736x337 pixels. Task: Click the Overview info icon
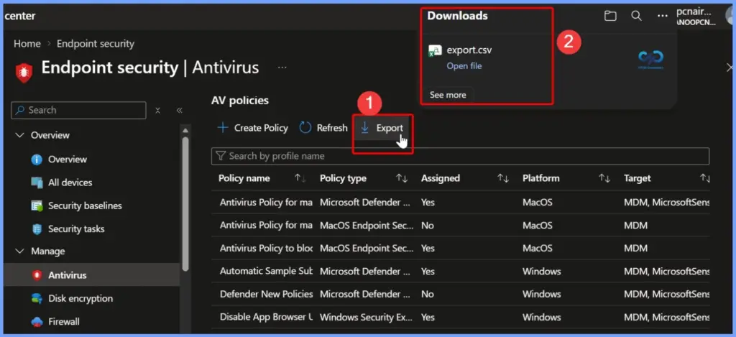pos(37,160)
